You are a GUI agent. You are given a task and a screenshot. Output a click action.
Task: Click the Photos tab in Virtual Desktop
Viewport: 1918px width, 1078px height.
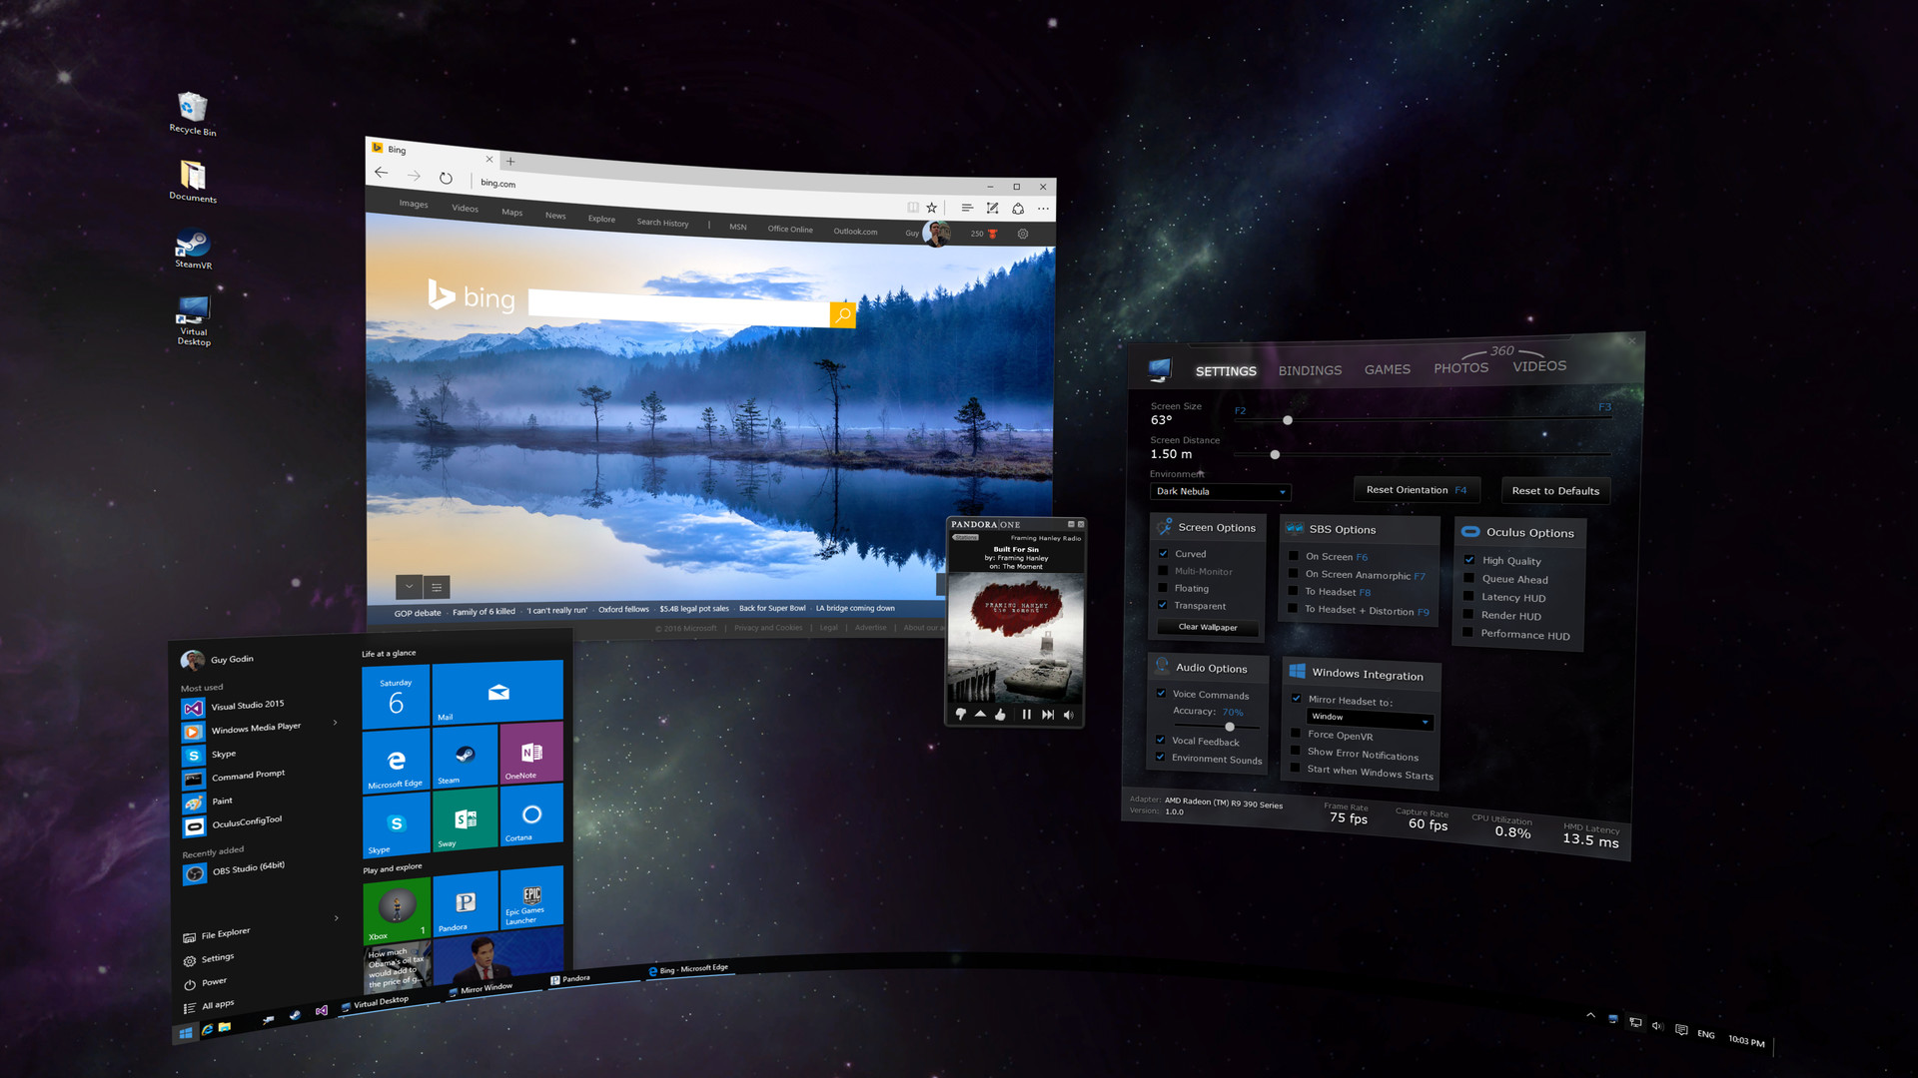[1459, 368]
